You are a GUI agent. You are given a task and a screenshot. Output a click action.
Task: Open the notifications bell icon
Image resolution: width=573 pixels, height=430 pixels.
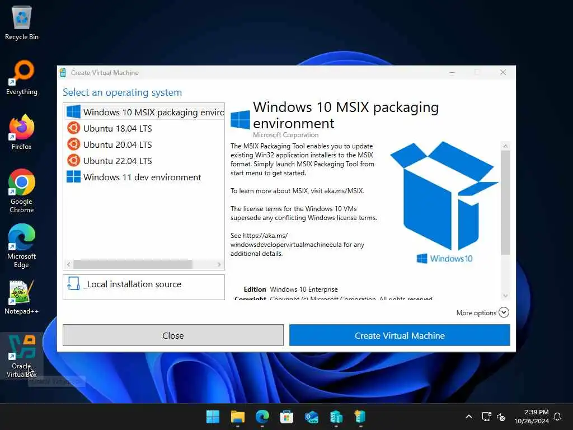557,417
